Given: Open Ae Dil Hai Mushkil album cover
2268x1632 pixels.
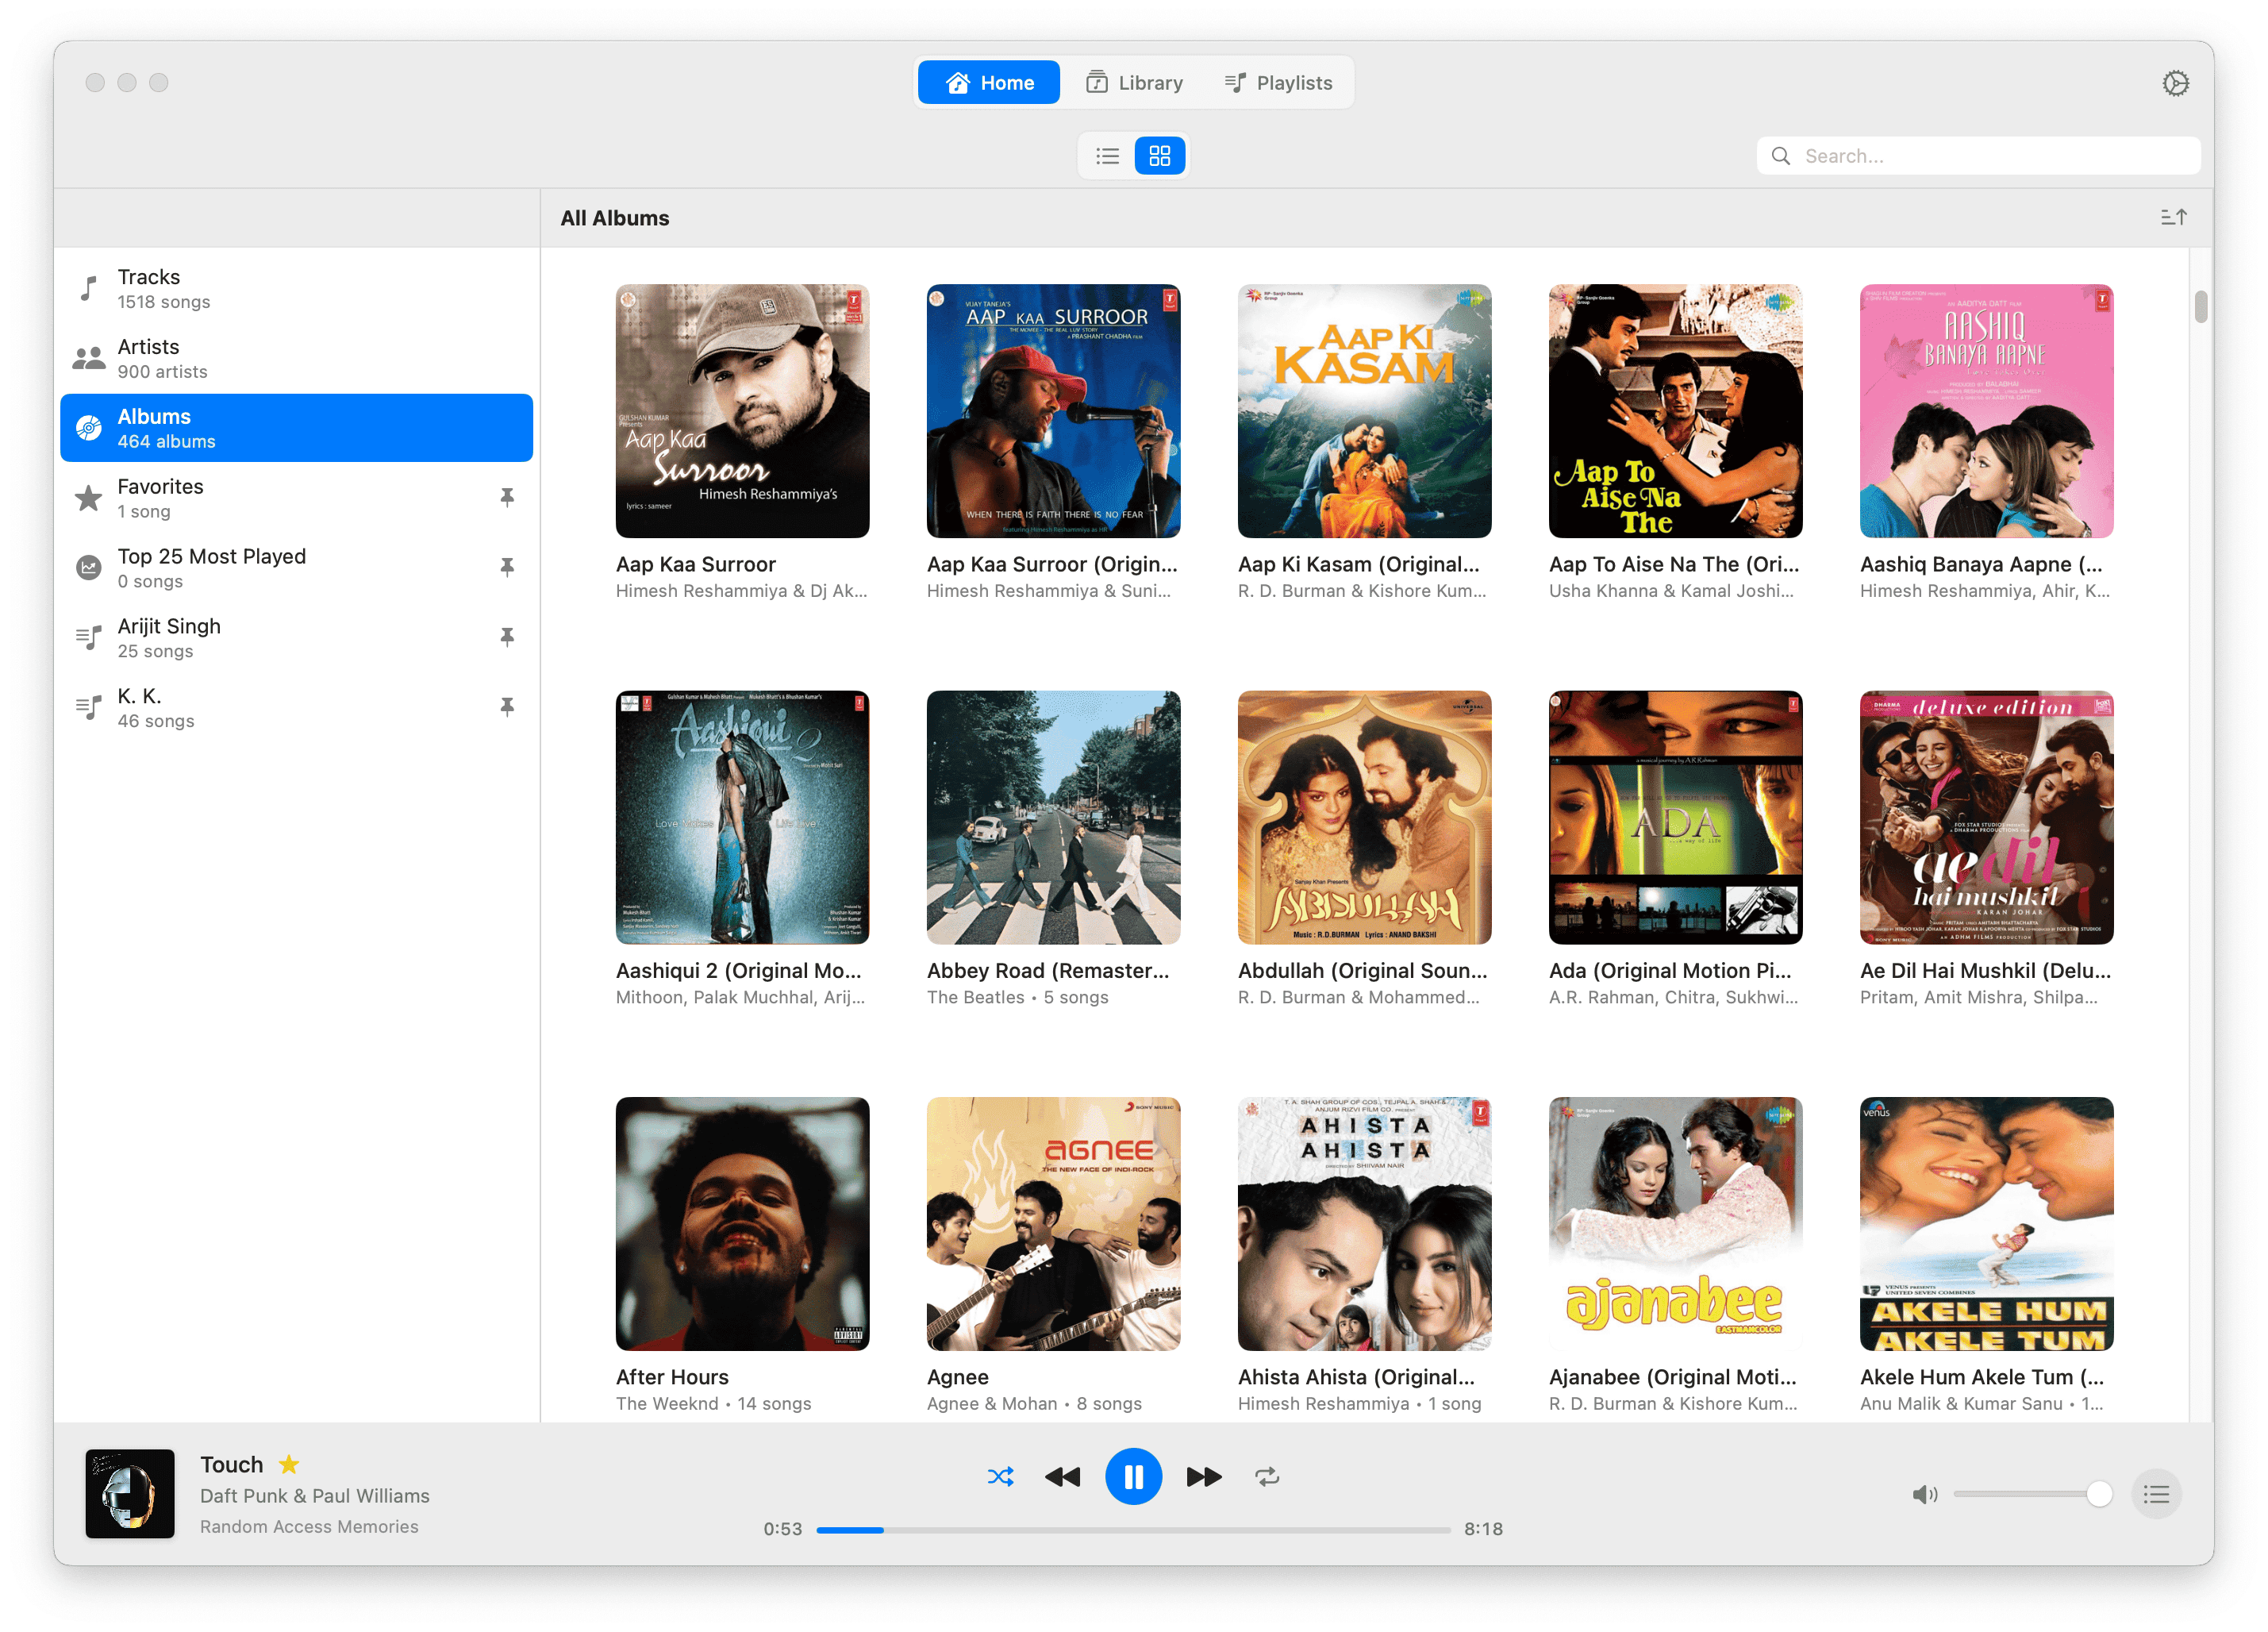Looking at the screenshot, I should [x=1986, y=817].
